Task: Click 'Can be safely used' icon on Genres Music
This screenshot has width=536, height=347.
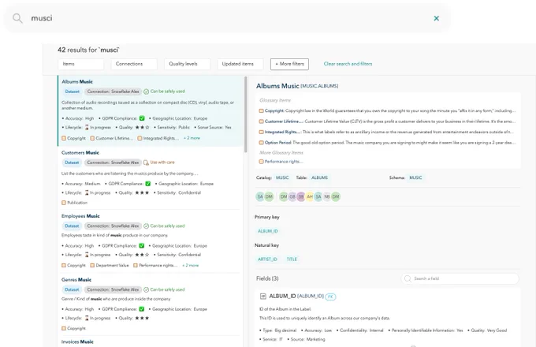Action: (147, 289)
